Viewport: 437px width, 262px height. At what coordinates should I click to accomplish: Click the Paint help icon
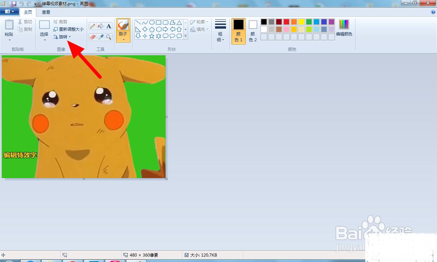click(x=433, y=12)
